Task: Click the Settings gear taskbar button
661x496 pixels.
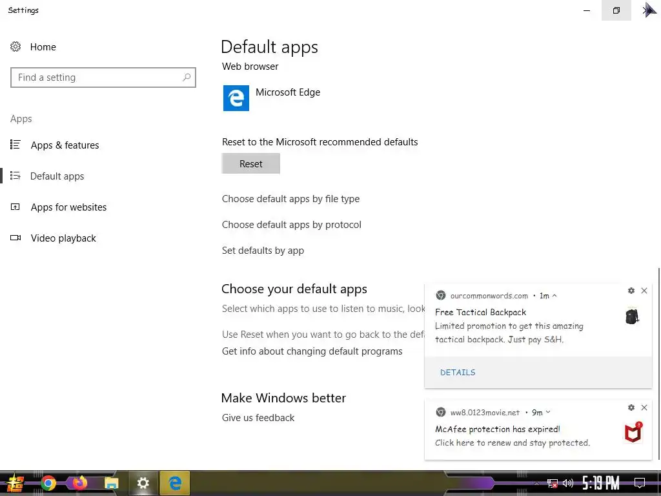Action: click(x=143, y=483)
